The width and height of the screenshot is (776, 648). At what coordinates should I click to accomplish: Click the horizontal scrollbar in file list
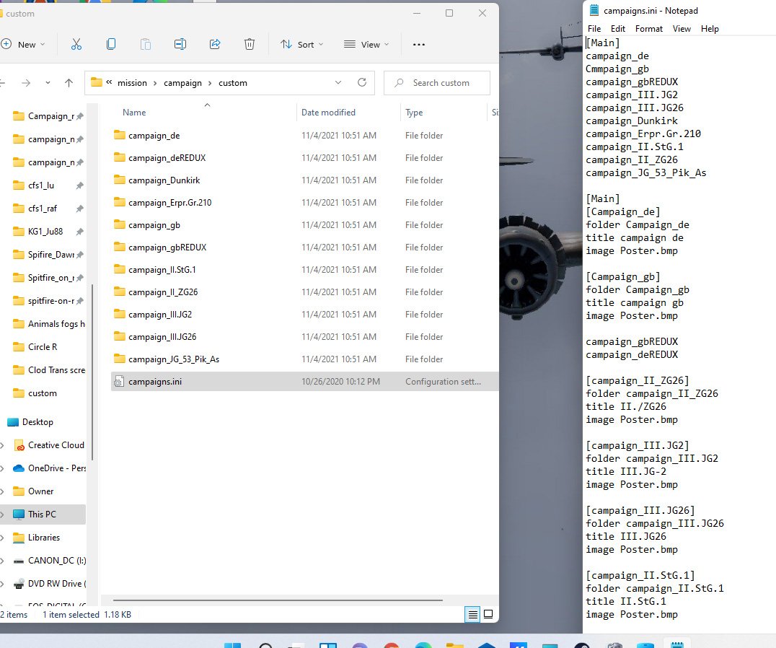(278, 600)
